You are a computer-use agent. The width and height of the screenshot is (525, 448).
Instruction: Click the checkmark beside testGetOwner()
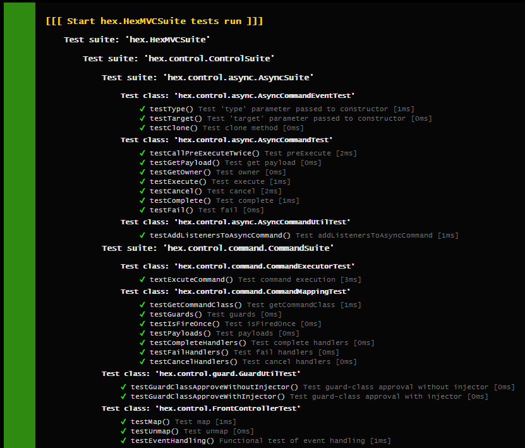(x=142, y=172)
